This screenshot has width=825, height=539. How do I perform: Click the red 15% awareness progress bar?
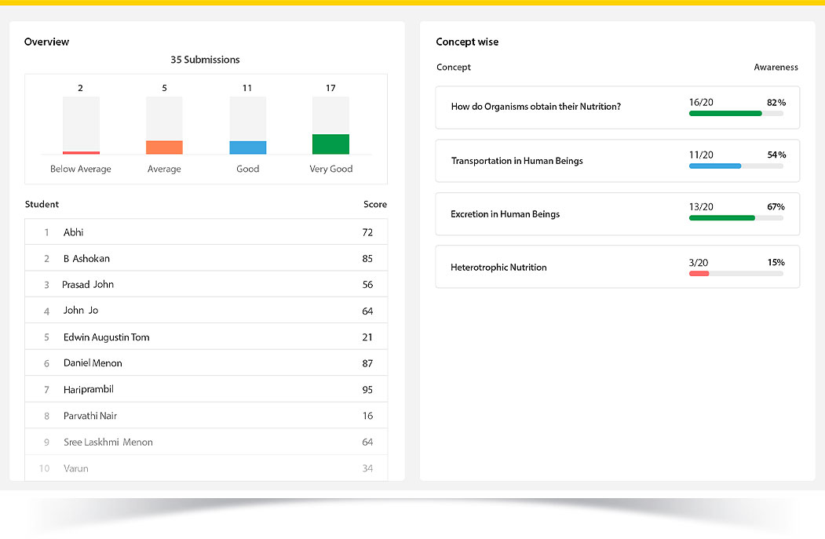coord(699,274)
